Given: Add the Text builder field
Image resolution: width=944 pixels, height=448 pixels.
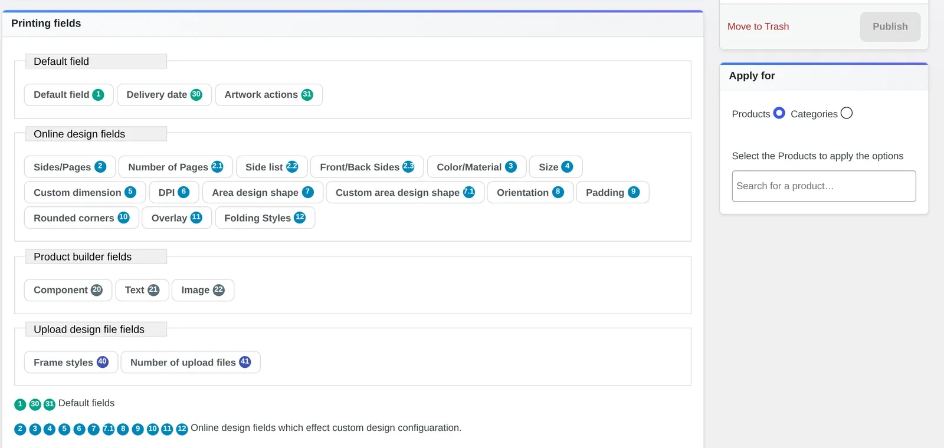Looking at the screenshot, I should (x=142, y=290).
